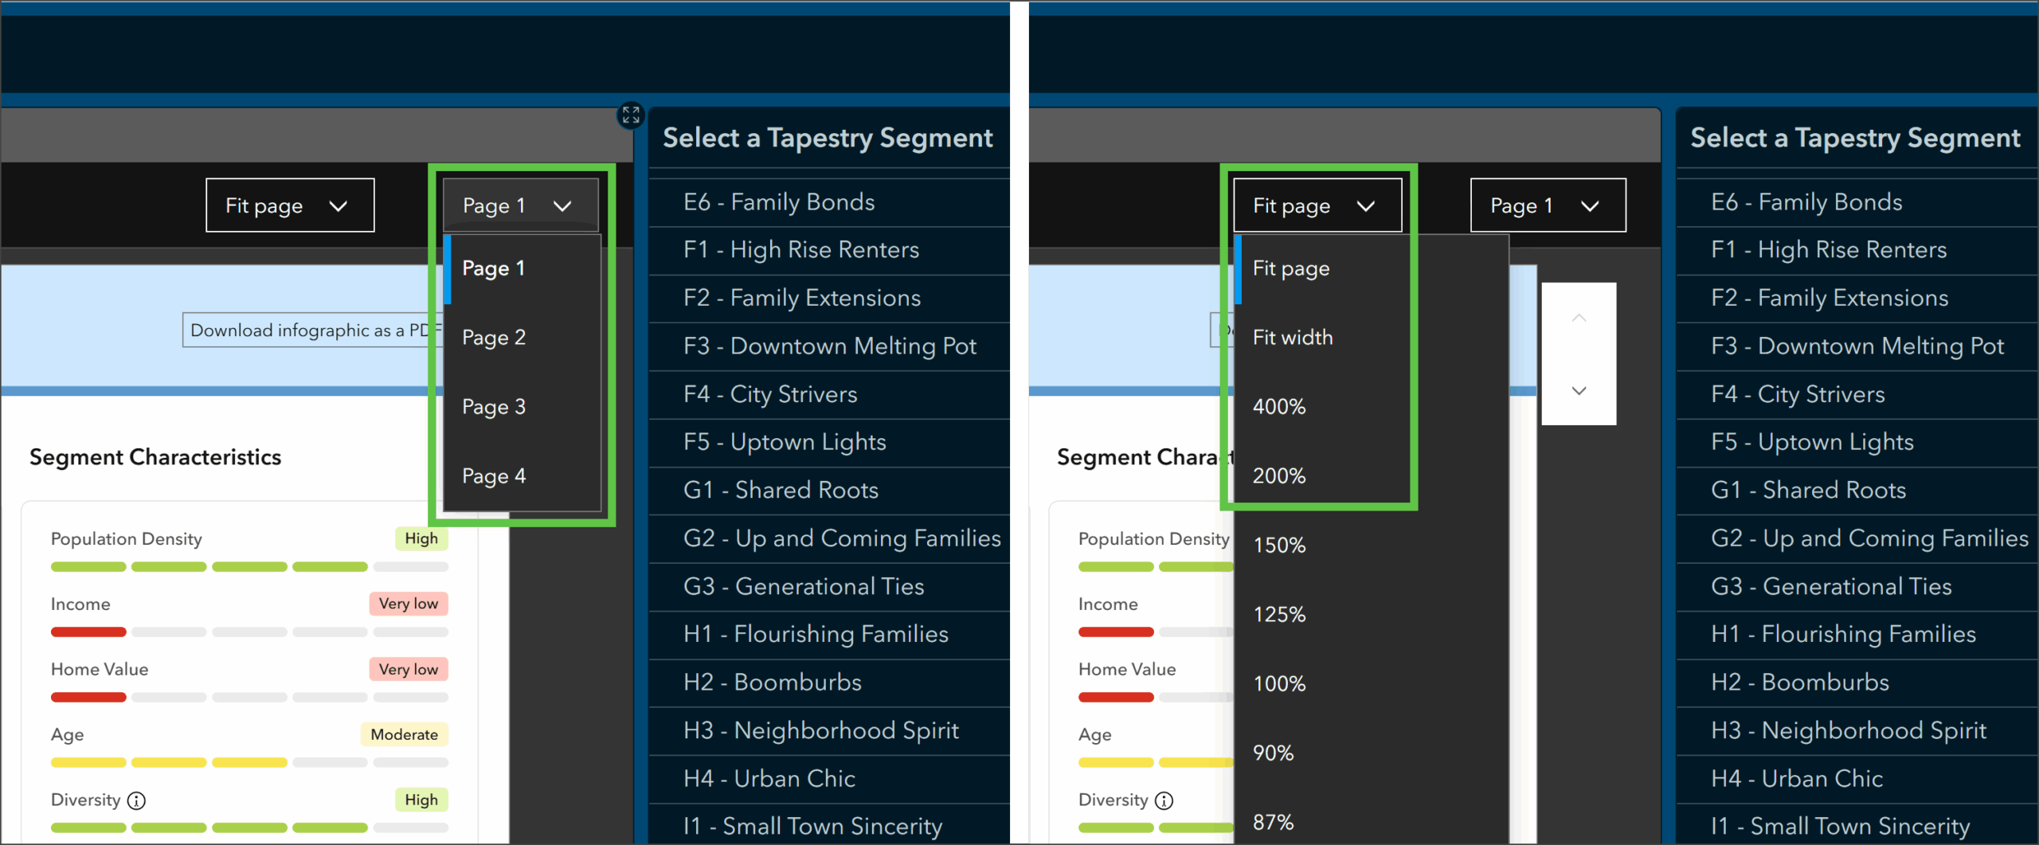Click the Diversity info icon in right screenshot
The image size is (2039, 845).
pyautogui.click(x=1164, y=800)
